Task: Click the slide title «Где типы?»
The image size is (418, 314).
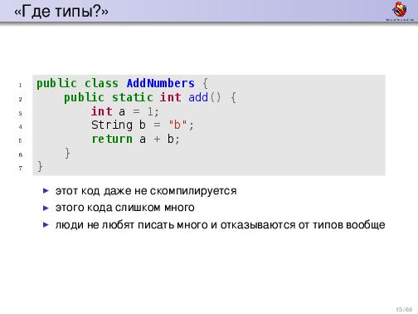Action: tap(61, 12)
